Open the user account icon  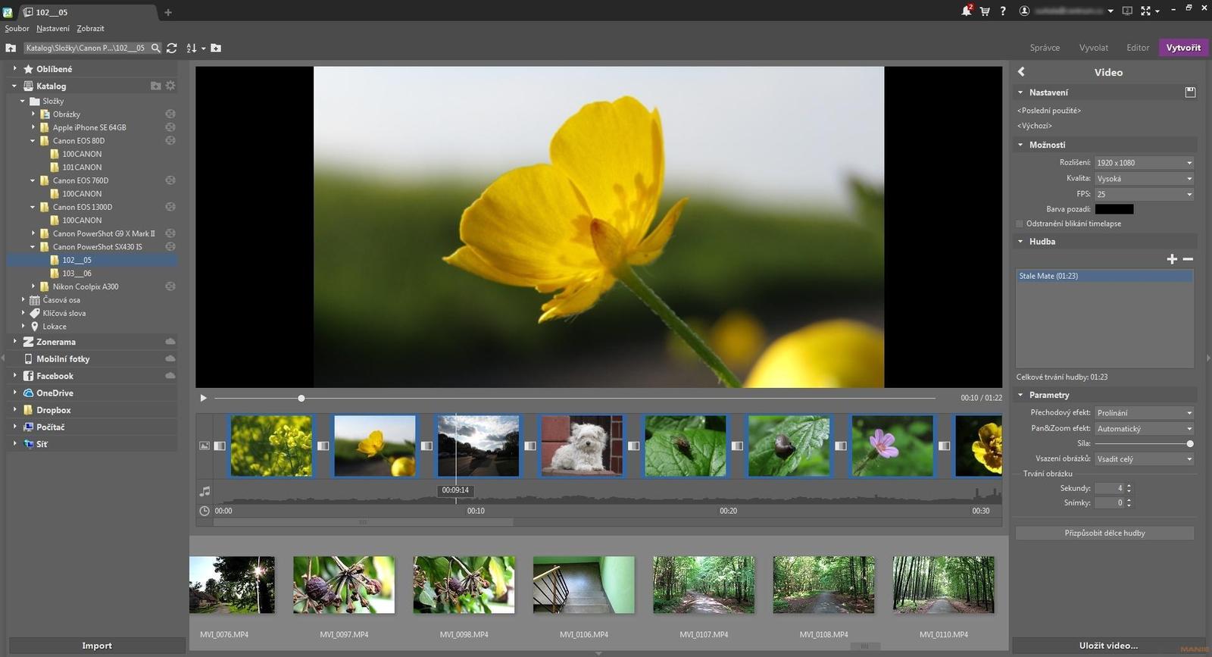coord(1024,11)
